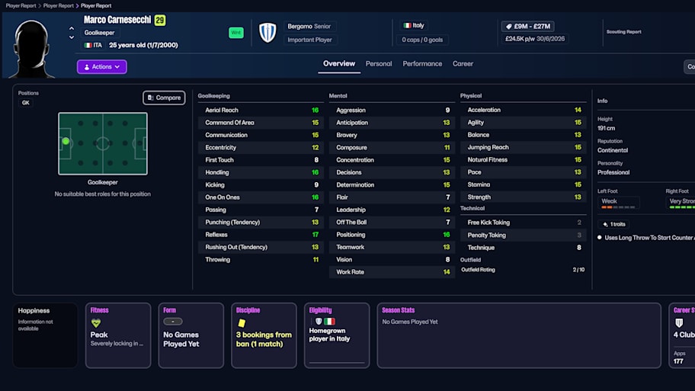Open the Scouting Report link
The width and height of the screenshot is (695, 391).
point(623,32)
